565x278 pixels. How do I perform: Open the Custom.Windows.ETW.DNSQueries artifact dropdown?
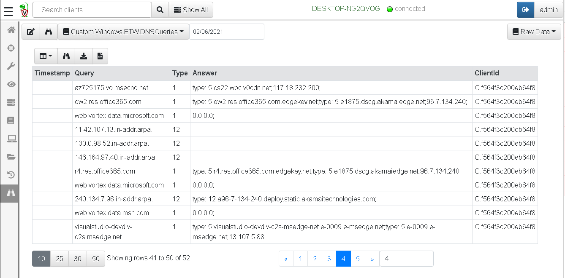(123, 32)
